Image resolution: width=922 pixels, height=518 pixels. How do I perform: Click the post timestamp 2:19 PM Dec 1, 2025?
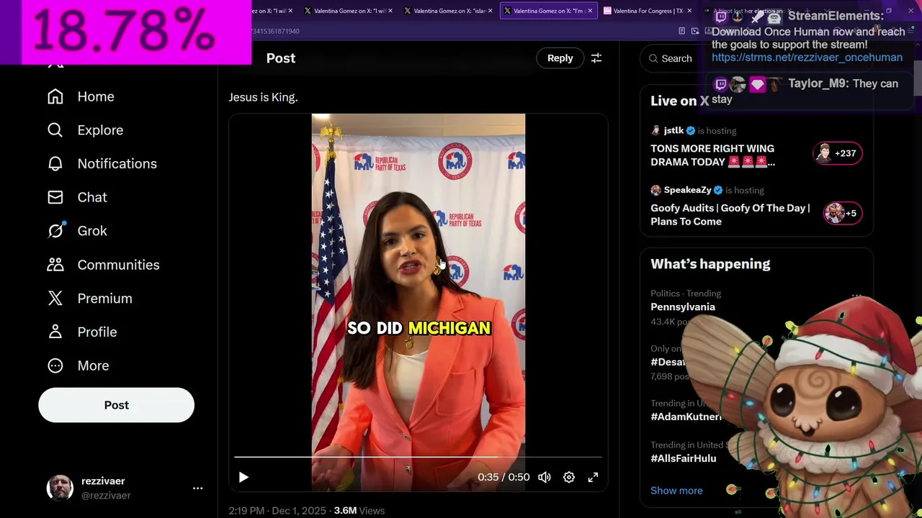click(277, 511)
